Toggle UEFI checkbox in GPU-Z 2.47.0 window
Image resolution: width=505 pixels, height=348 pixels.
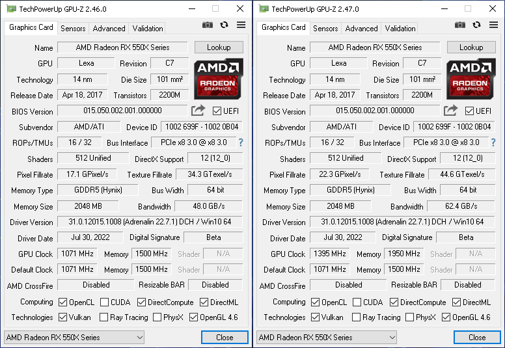pos(469,111)
